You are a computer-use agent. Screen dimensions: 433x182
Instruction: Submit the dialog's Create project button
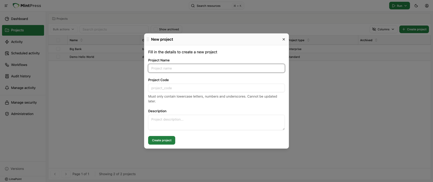click(162, 140)
